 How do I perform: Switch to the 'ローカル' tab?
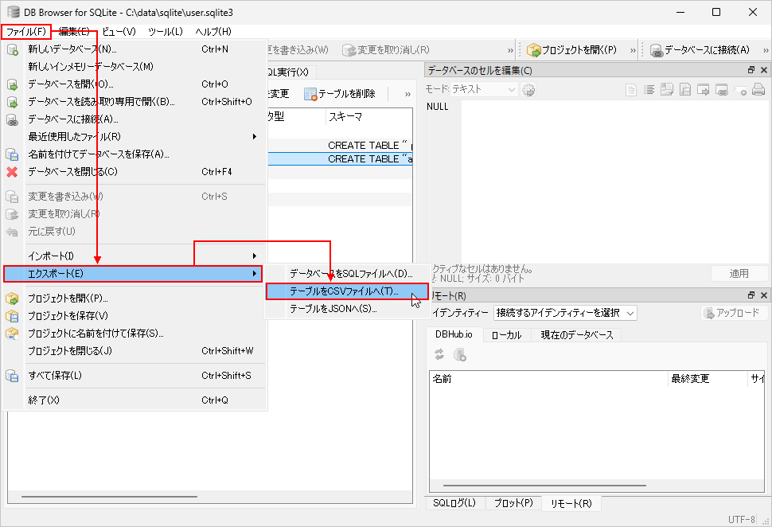coord(505,335)
